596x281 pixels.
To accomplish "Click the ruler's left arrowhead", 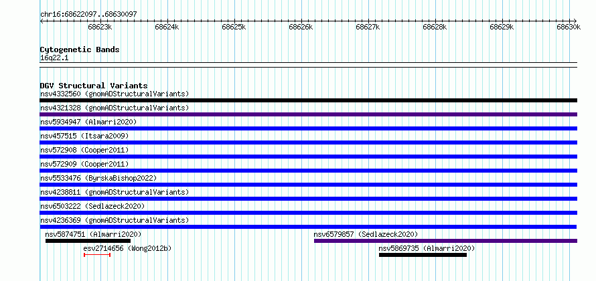I will pos(42,21).
